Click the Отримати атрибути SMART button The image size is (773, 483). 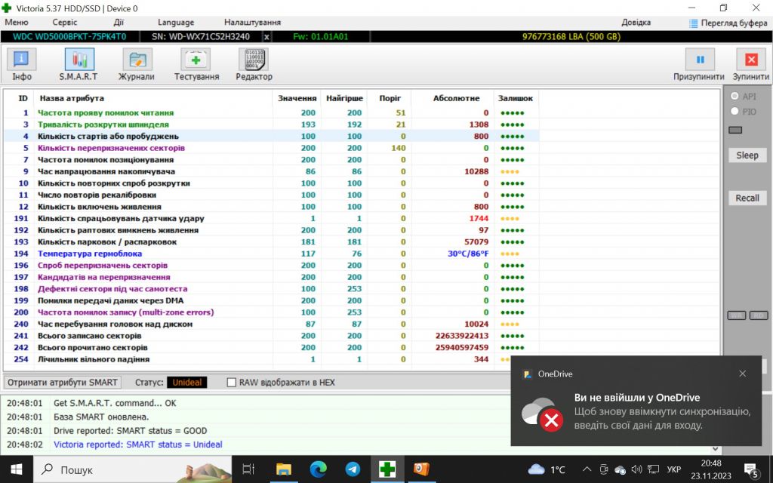[x=63, y=383]
